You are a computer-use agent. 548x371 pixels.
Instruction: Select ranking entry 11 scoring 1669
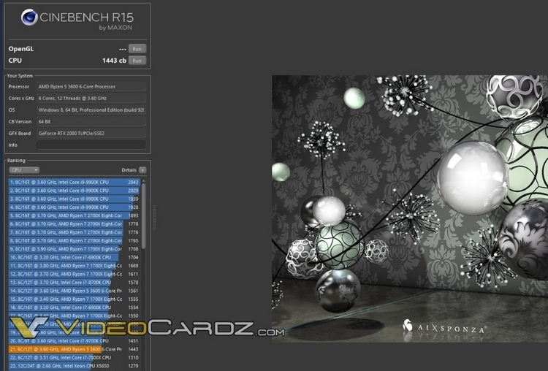[x=74, y=266]
